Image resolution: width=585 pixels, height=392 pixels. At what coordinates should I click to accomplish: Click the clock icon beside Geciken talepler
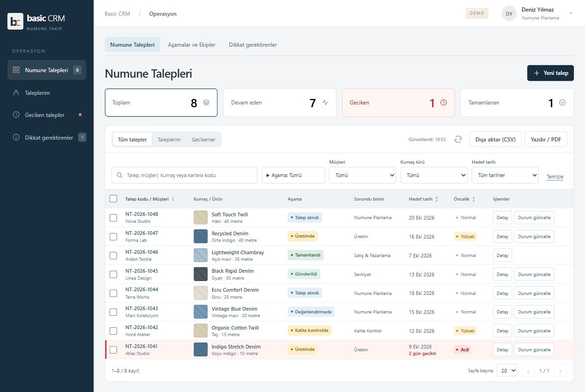coord(16,115)
